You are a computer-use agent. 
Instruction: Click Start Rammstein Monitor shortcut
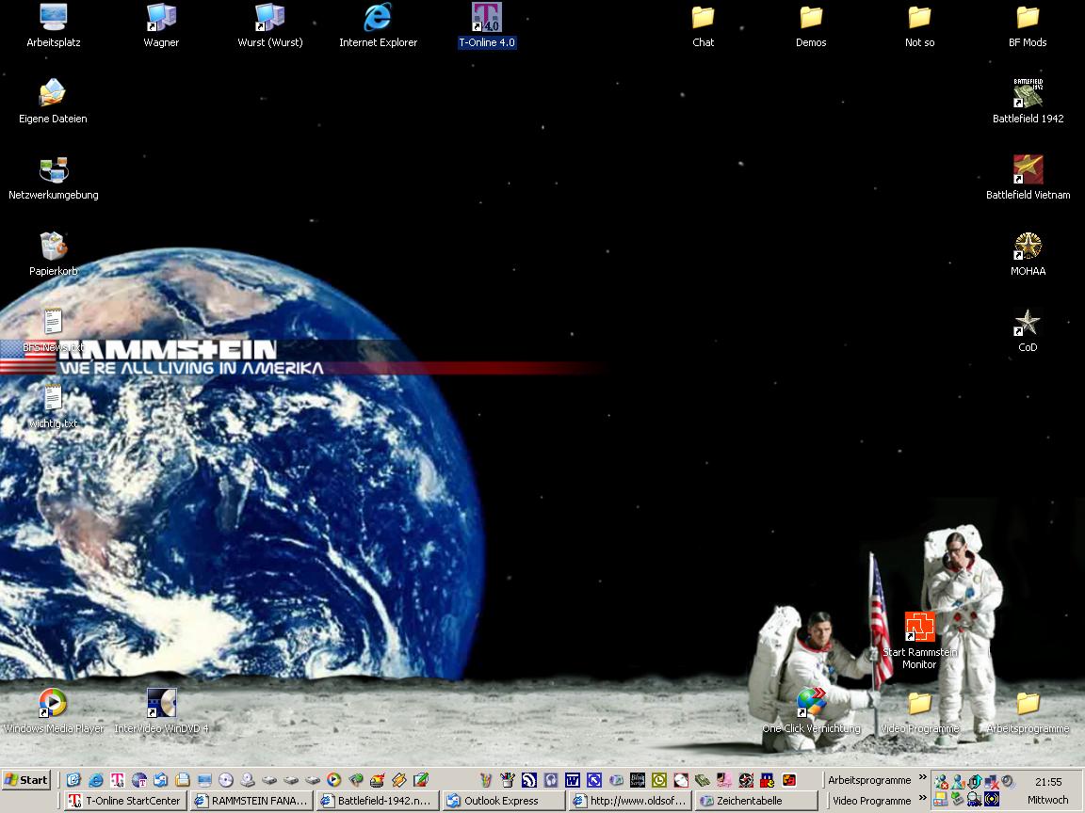coord(919,640)
